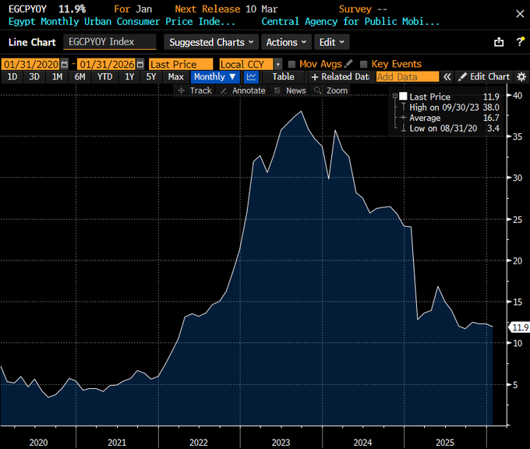Open the Actions dropdown menu
The width and height of the screenshot is (530, 449).
(x=285, y=42)
